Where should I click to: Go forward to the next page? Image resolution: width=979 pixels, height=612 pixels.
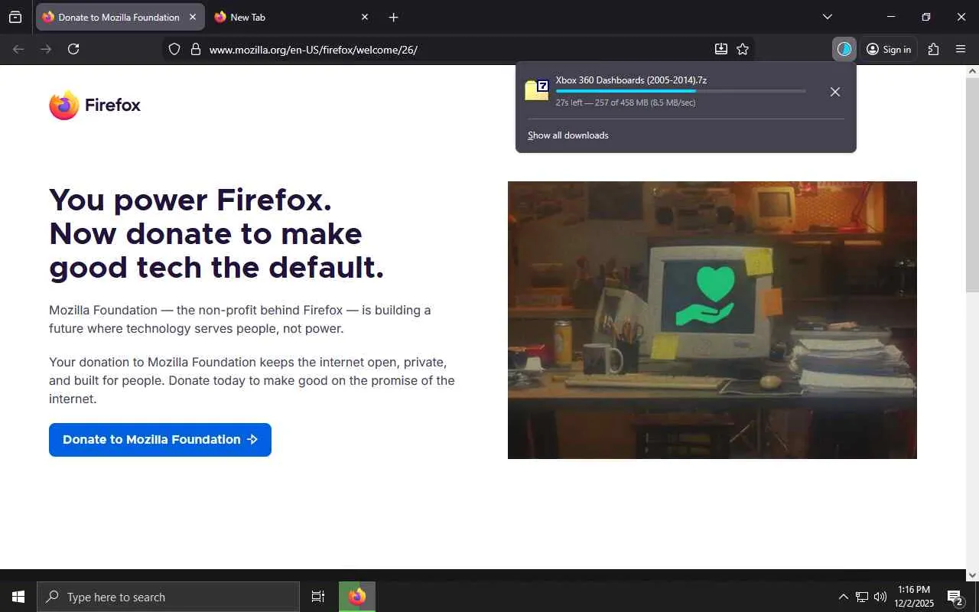pyautogui.click(x=46, y=49)
